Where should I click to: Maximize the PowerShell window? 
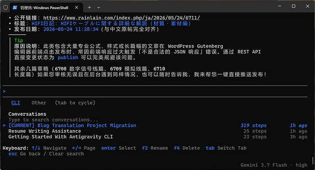pos(294,6)
